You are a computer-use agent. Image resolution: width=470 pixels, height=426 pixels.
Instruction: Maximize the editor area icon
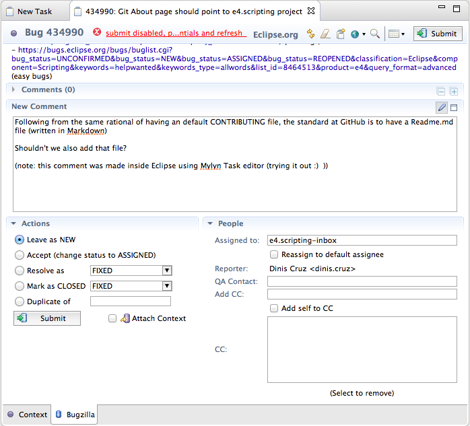[457, 9]
